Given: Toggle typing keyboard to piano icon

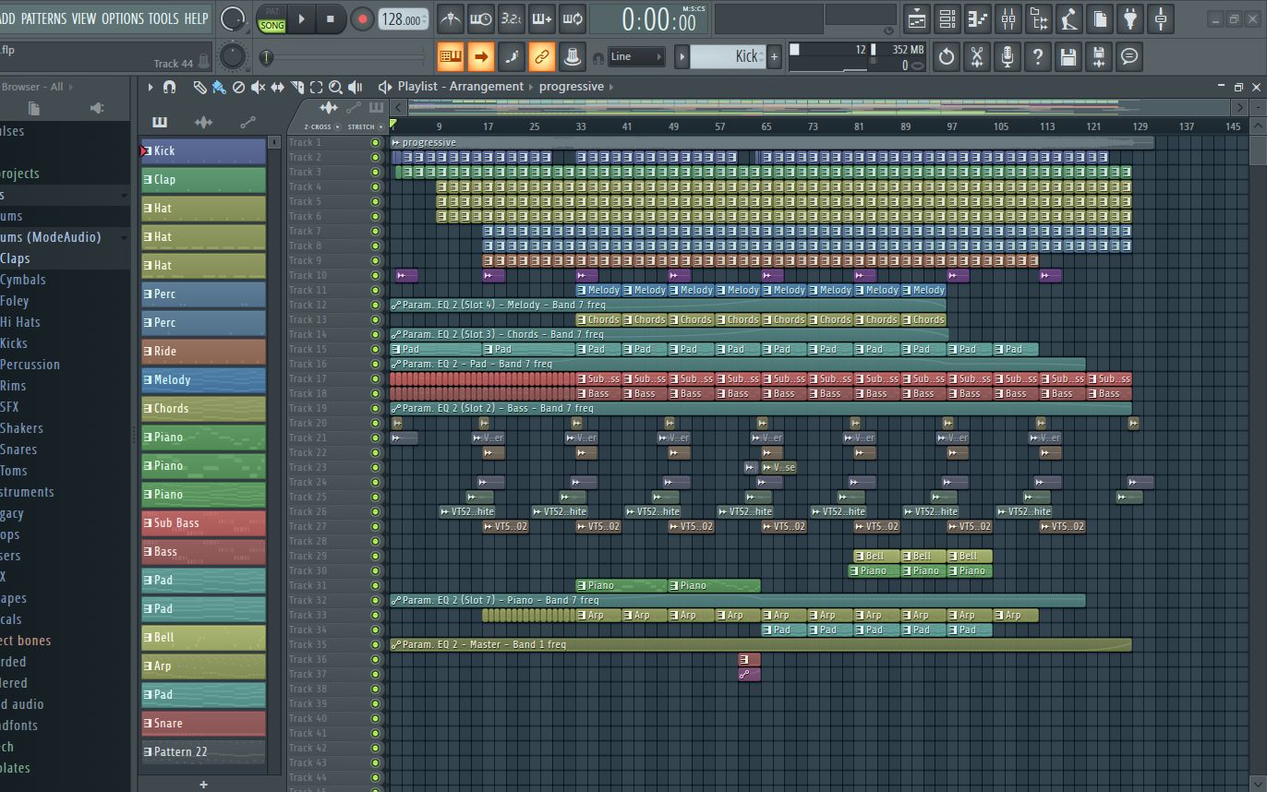Looking at the screenshot, I should tap(451, 56).
